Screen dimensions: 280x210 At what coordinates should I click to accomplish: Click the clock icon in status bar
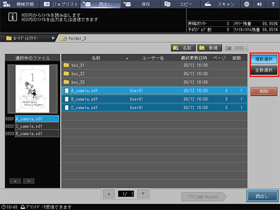(x=3, y=207)
